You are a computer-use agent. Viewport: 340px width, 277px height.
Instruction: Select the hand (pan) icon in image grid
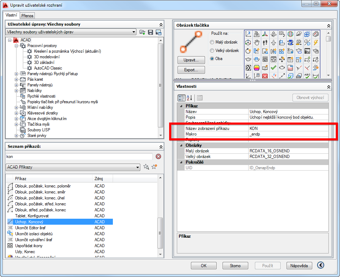click(257, 42)
